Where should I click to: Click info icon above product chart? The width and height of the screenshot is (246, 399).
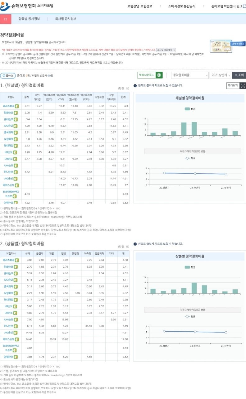click(x=135, y=244)
